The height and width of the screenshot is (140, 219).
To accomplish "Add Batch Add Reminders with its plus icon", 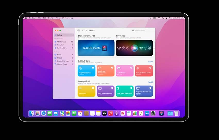I will pyautogui.click(x=112, y=68).
